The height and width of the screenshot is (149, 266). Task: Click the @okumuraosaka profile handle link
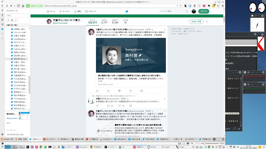(x=60, y=23)
